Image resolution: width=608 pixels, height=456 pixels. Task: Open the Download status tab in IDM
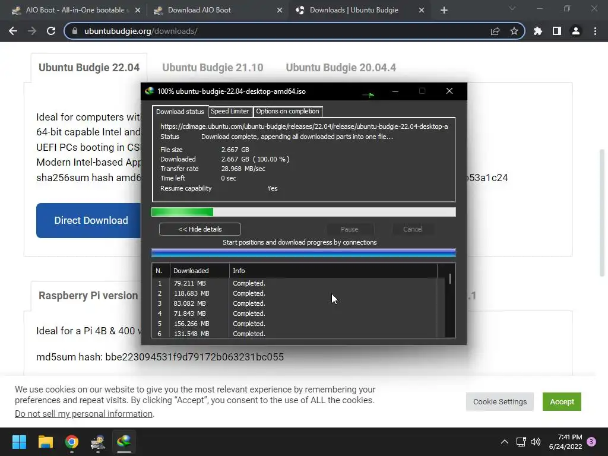[180, 112]
